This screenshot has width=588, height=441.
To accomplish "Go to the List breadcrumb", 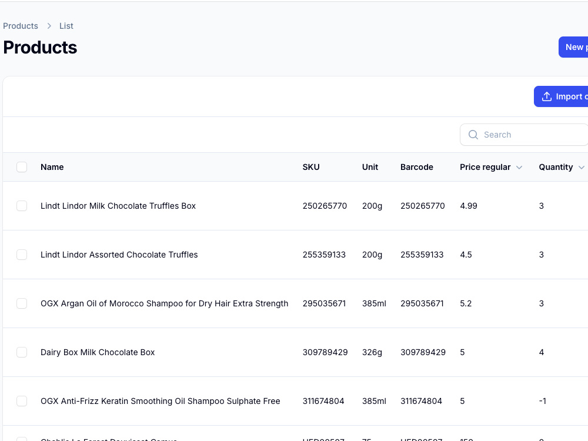I will (x=66, y=26).
